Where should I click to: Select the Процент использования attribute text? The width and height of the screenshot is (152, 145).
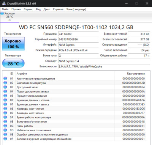[x=32, y=96]
